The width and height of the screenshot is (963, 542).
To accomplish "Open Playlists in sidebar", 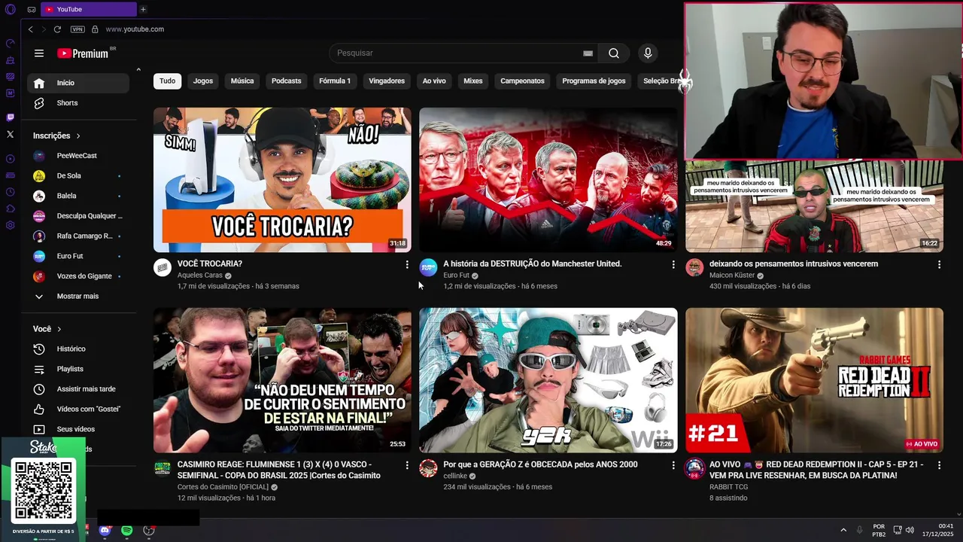I will (x=78, y=370).
